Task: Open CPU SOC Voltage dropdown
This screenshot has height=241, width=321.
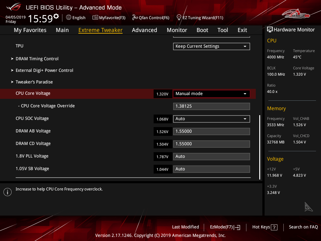Action: point(212,119)
